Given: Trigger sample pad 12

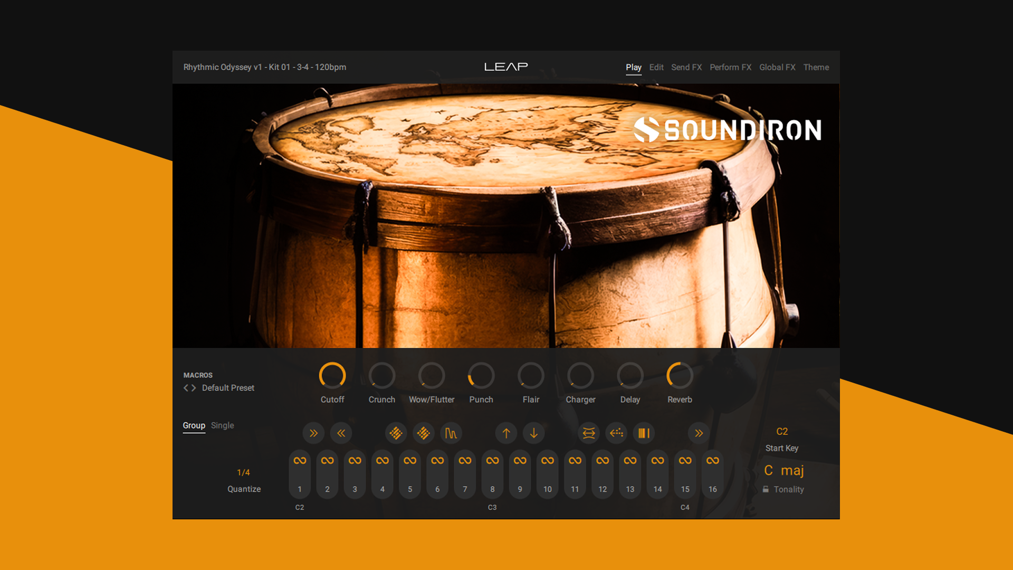Looking at the screenshot, I should coord(603,475).
